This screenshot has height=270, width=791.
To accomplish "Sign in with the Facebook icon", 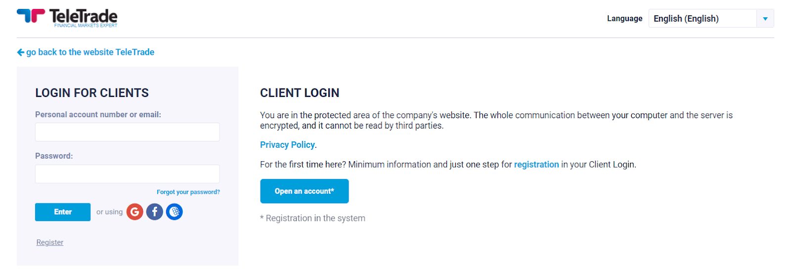I will (154, 212).
